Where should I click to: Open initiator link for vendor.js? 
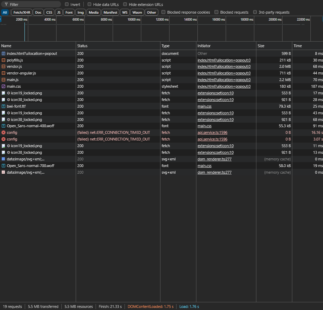(224, 66)
